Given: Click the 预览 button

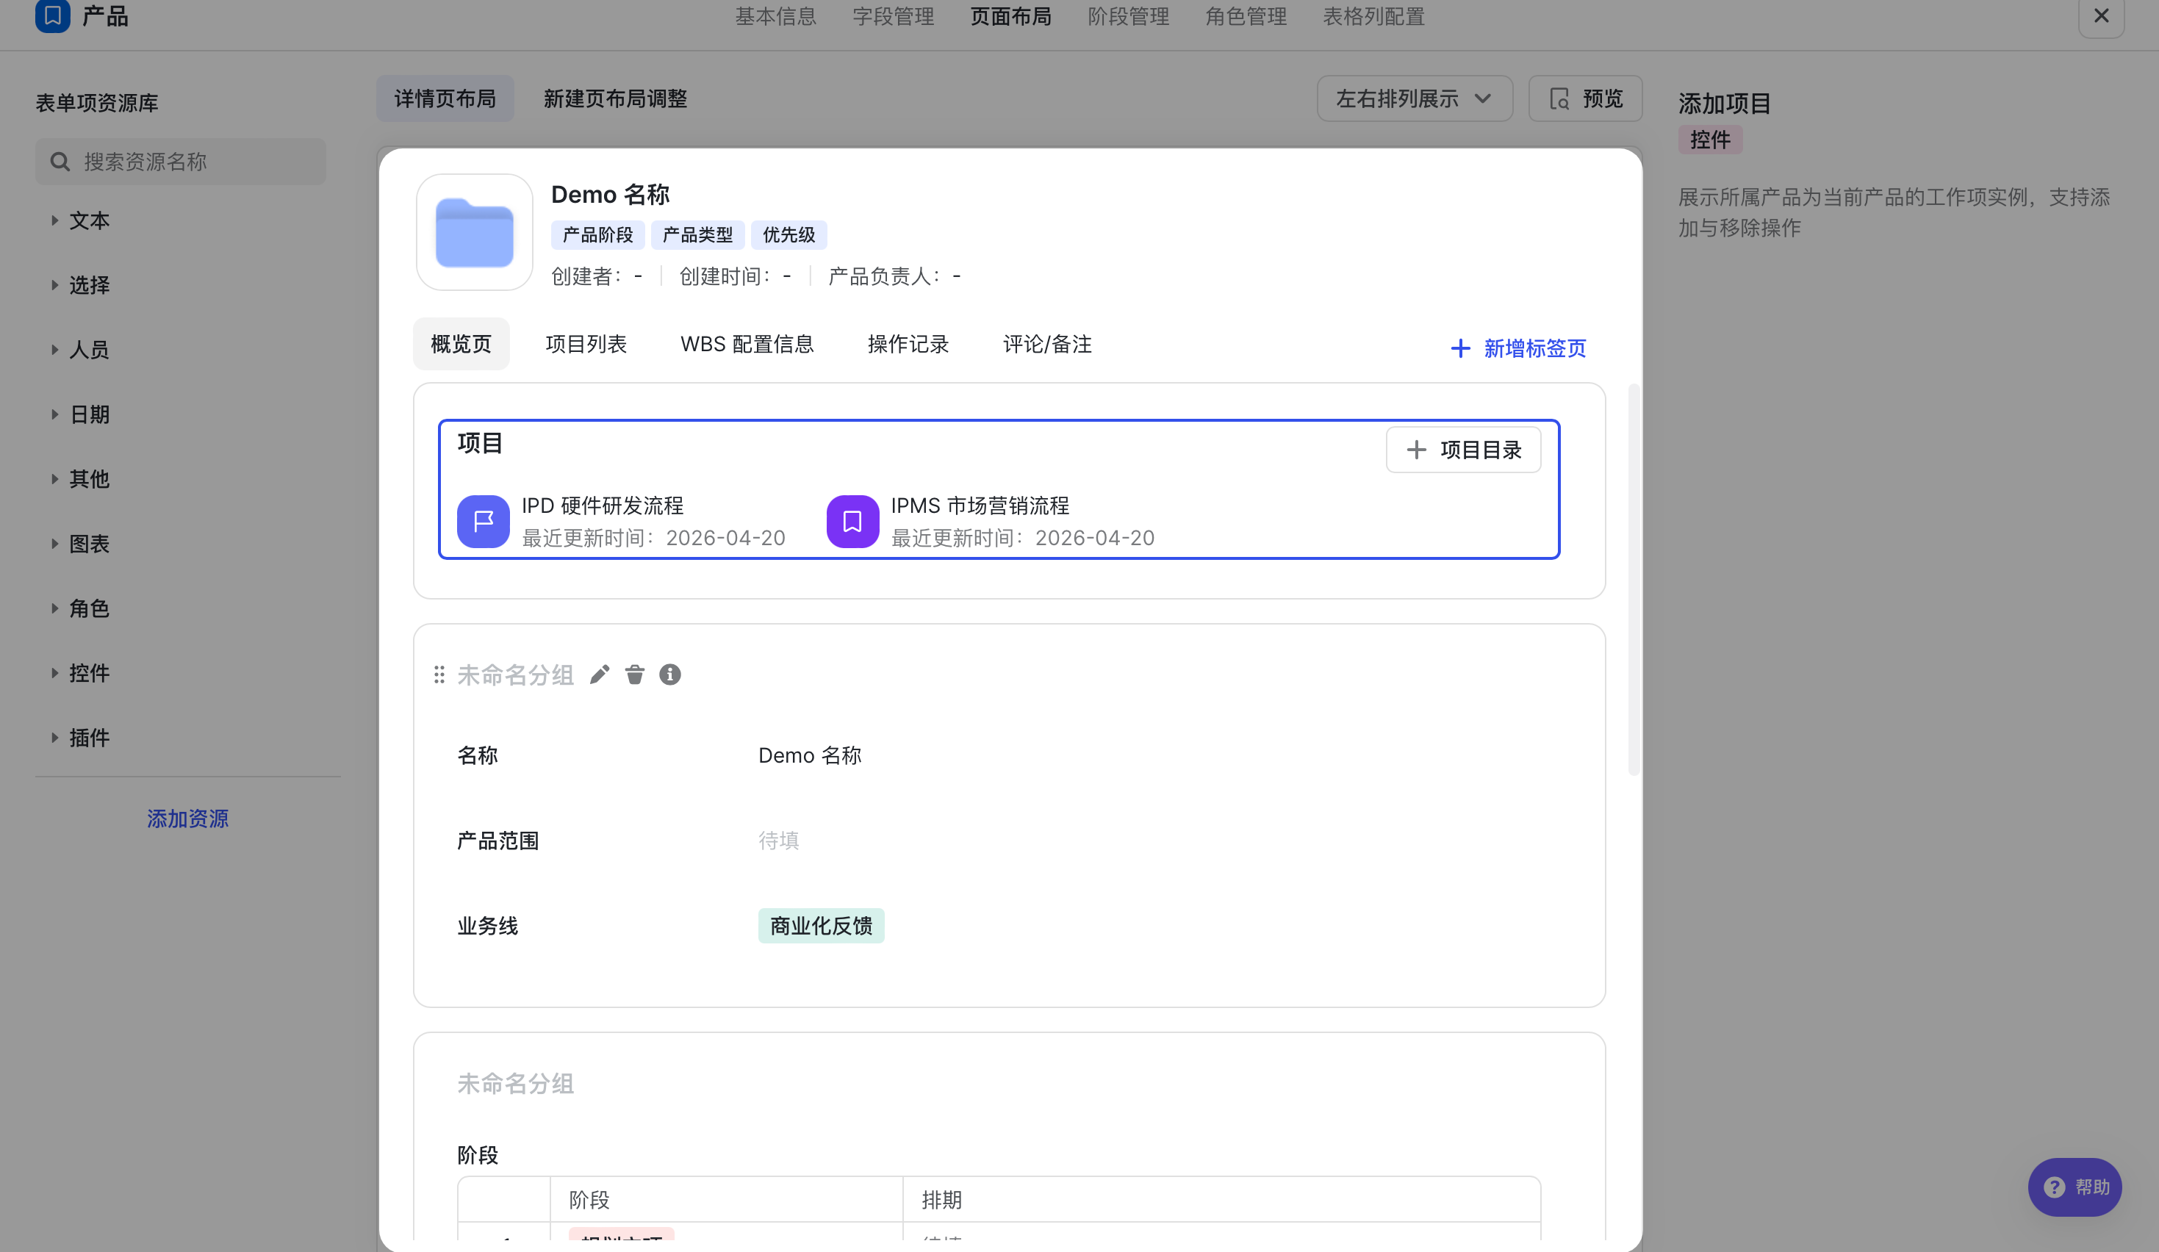Looking at the screenshot, I should pos(1585,99).
